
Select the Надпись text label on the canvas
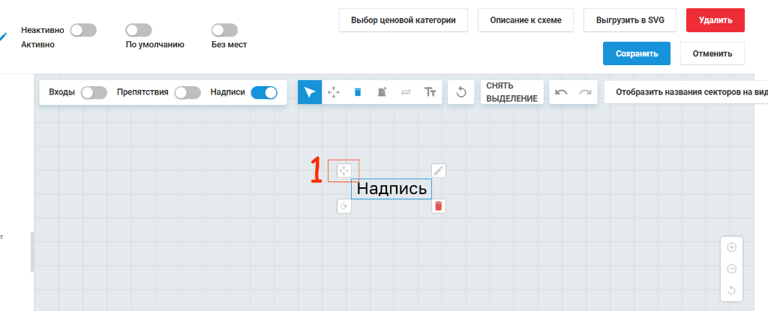click(391, 189)
